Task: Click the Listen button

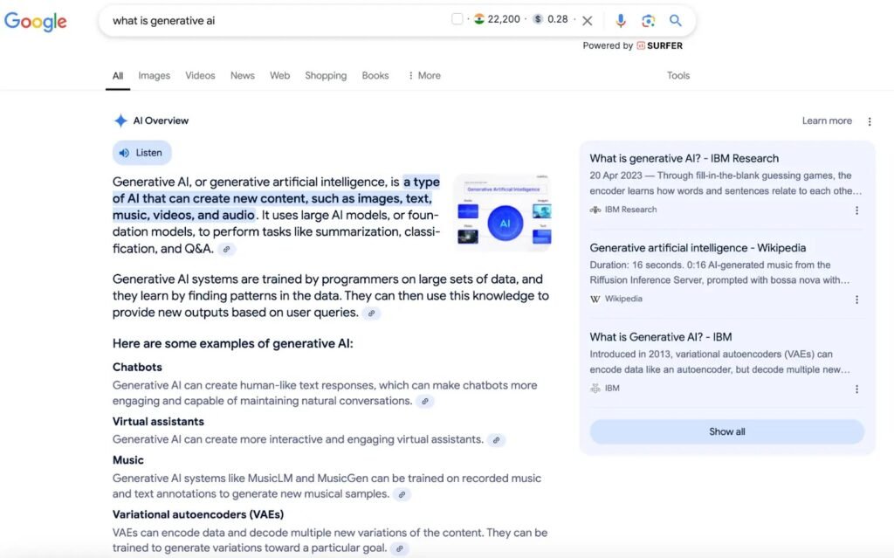Action: [142, 153]
